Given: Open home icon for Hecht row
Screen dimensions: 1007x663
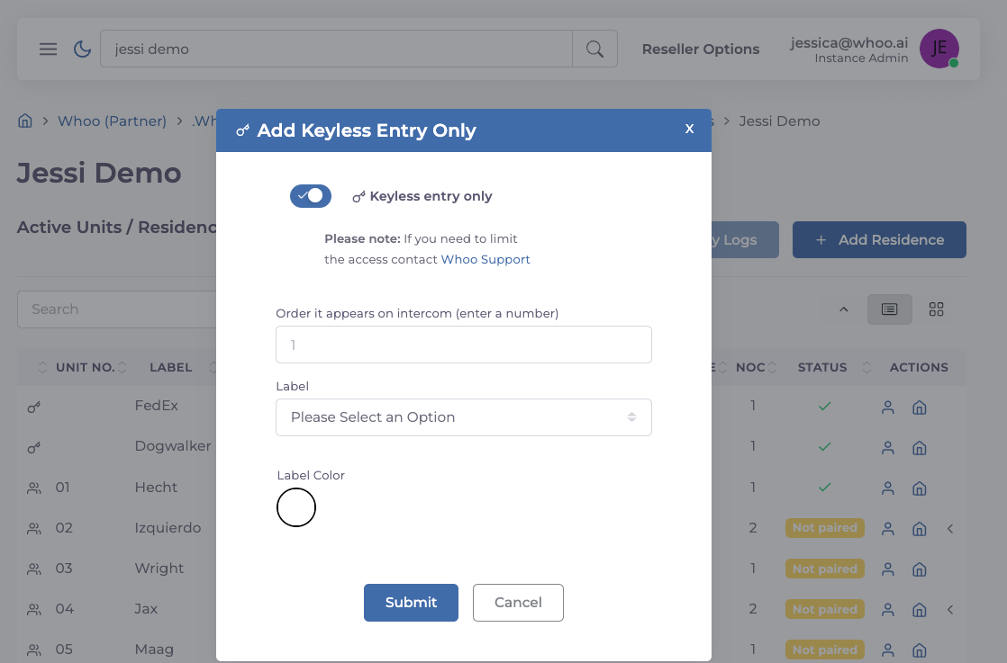Looking at the screenshot, I should [x=920, y=488].
